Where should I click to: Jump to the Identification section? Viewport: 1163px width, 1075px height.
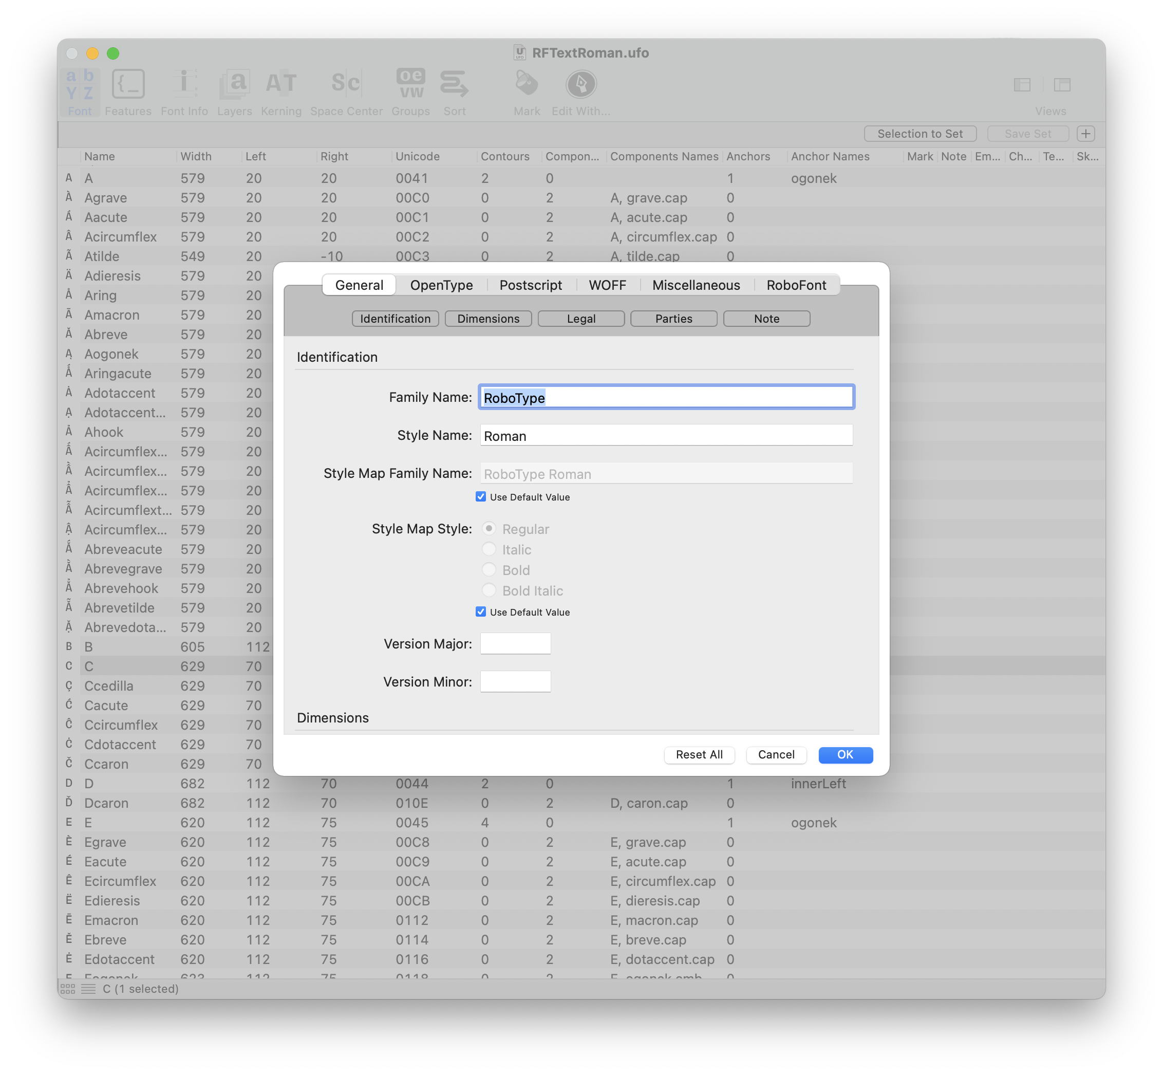click(395, 319)
